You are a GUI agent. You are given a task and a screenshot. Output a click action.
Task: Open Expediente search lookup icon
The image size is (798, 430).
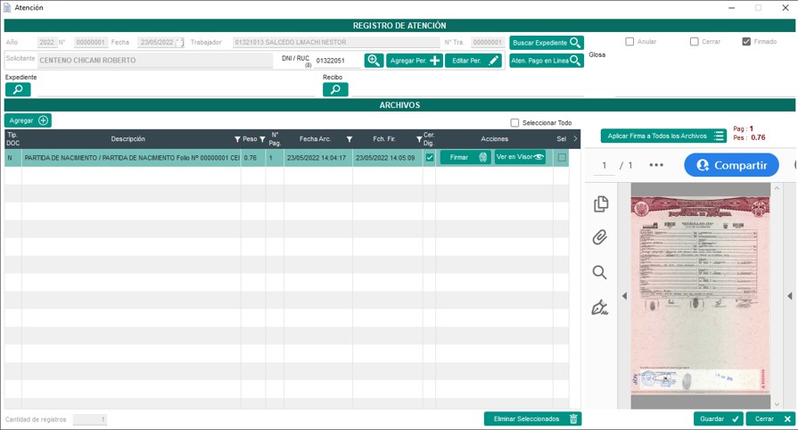click(18, 90)
